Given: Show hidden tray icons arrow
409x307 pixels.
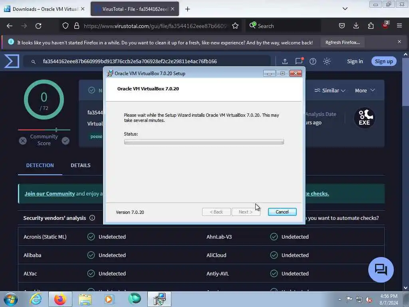Looking at the screenshot, I should tap(340, 299).
